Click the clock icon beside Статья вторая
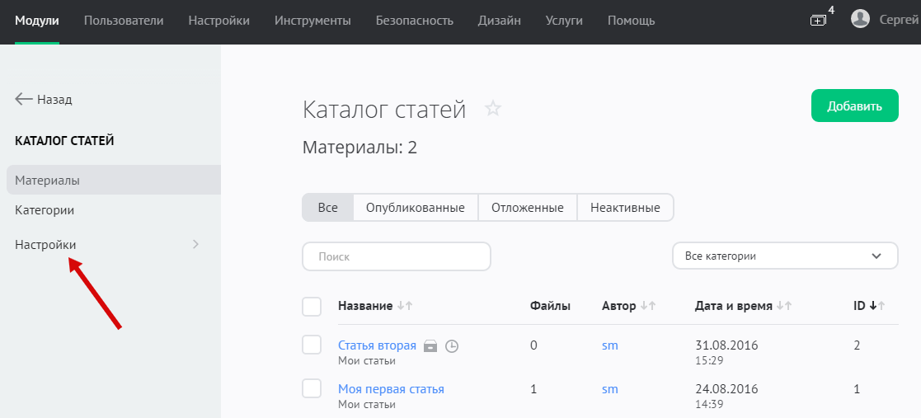 (x=451, y=346)
